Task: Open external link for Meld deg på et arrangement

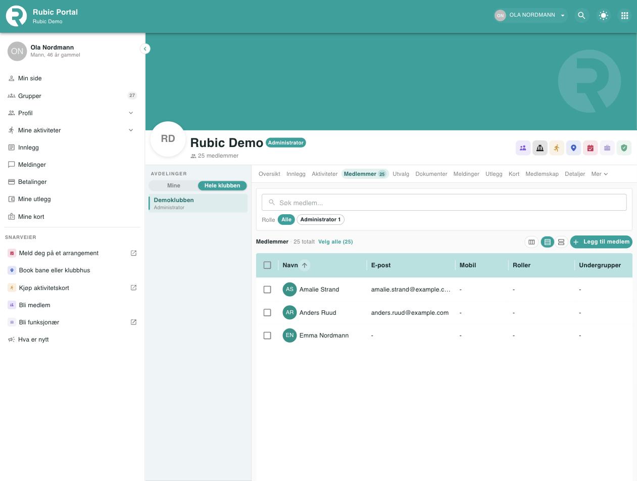Action: [134, 253]
